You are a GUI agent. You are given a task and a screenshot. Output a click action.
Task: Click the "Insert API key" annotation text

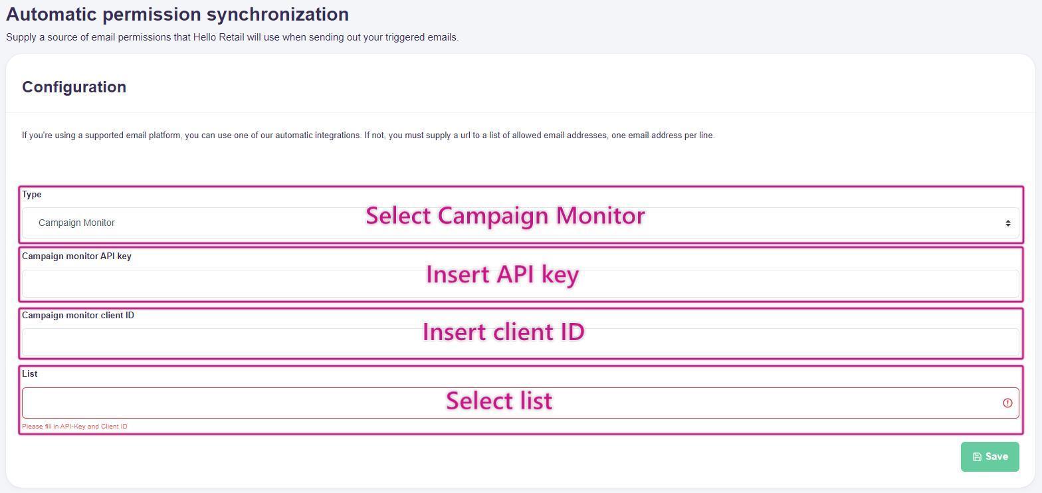[502, 274]
